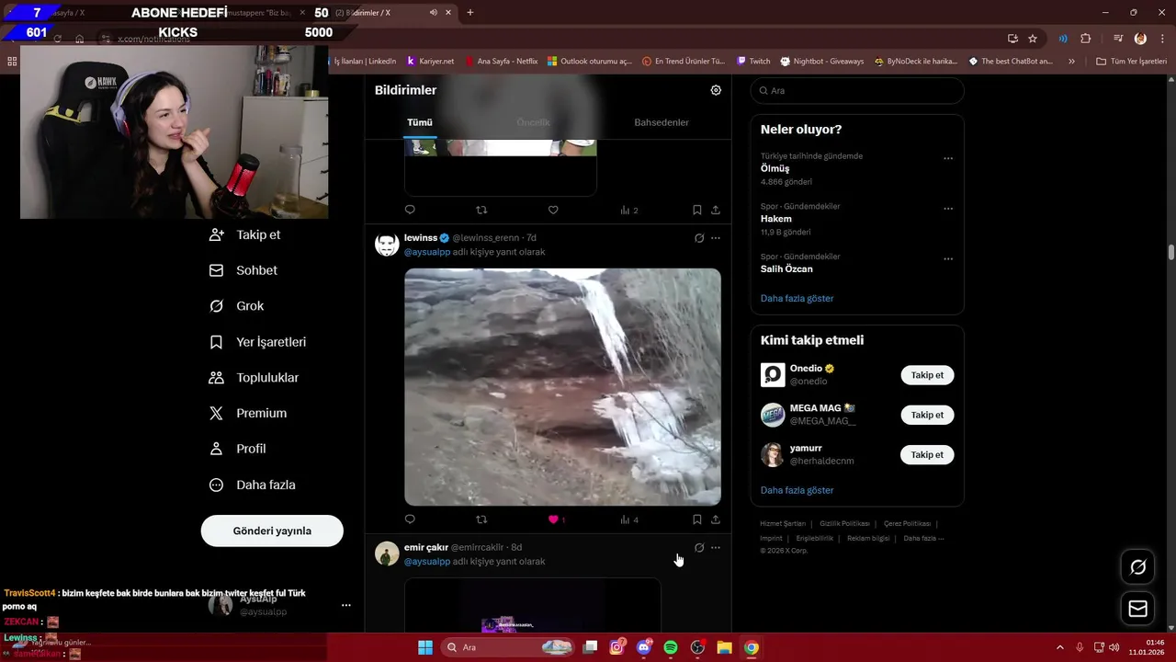Bookmark the lewinss waterfall post
This screenshot has width=1176, height=662.
[x=697, y=519]
